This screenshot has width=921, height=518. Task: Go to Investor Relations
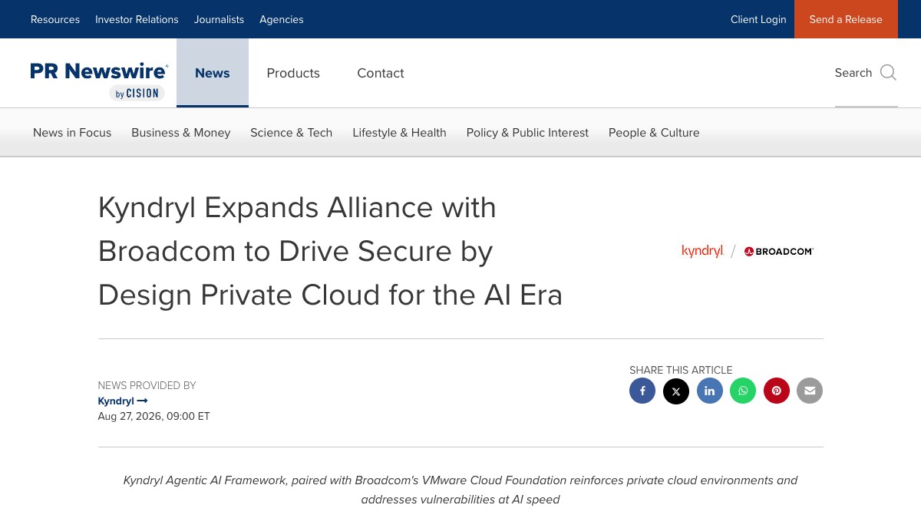point(137,19)
